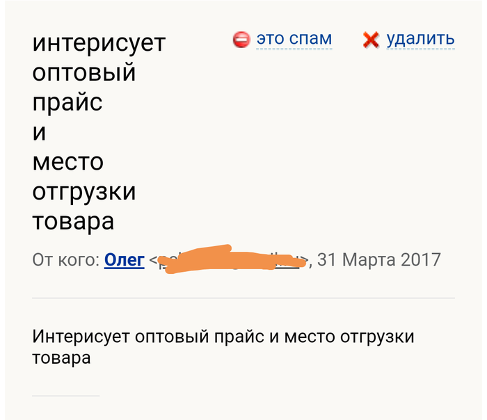Click the date "31 Марта 2017"
Screen dimensions: 487x420
tap(379, 260)
